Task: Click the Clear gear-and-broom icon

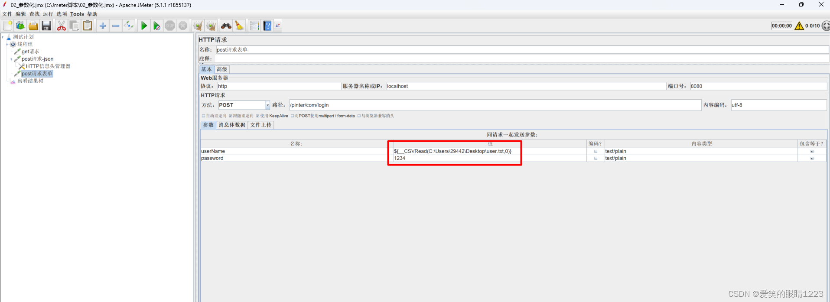Action: tap(198, 26)
